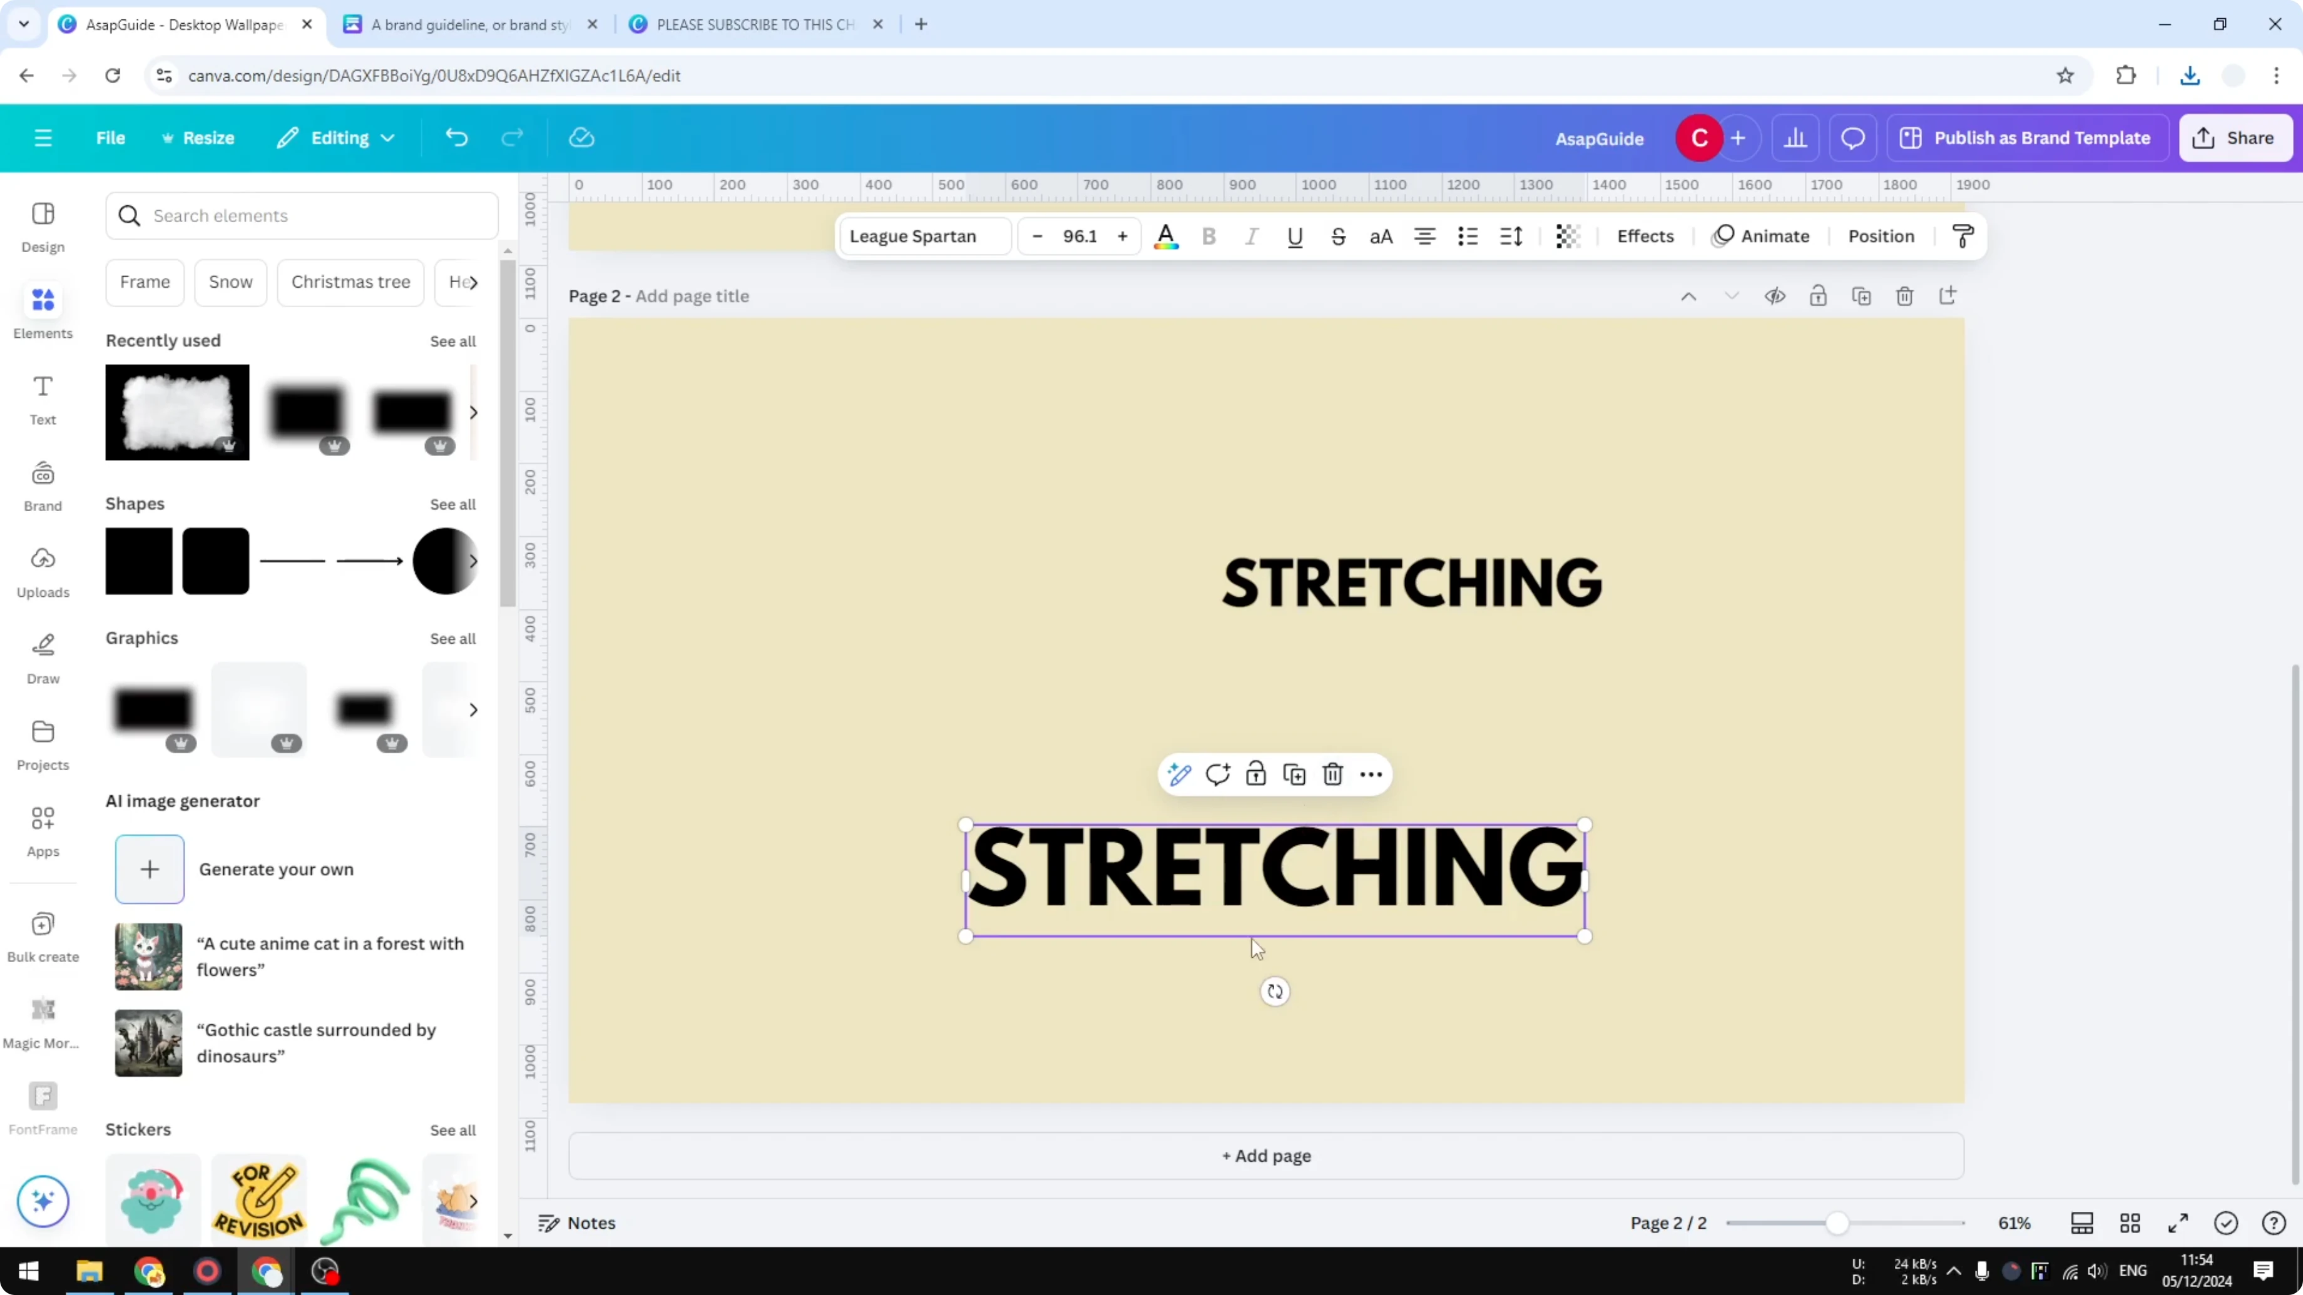2303x1295 pixels.
Task: Open line spacing settings
Action: pyautogui.click(x=1511, y=236)
